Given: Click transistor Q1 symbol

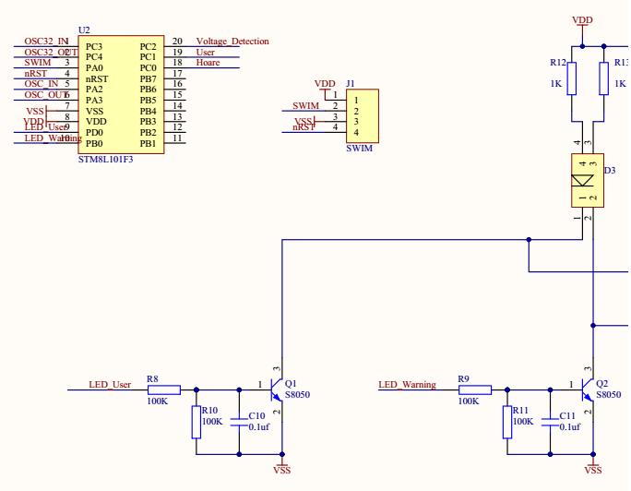Looking at the screenshot, I should pos(277,389).
